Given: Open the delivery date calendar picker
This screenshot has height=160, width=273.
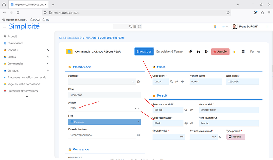Looking at the screenshot, I should pyautogui.click(x=138, y=135).
